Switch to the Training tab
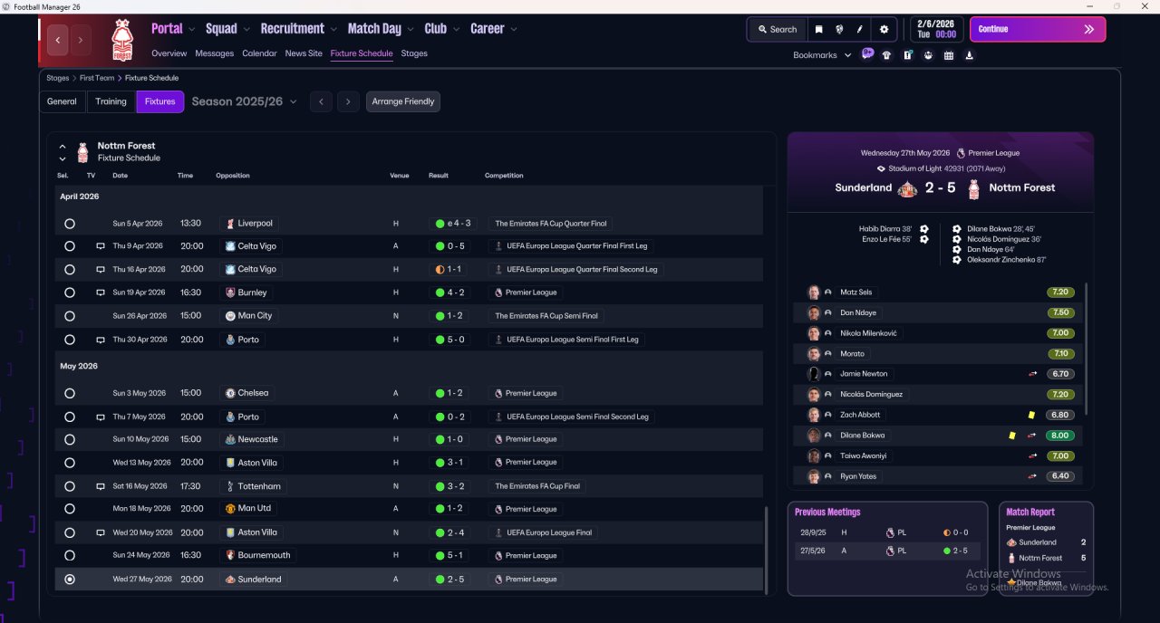 (x=111, y=101)
